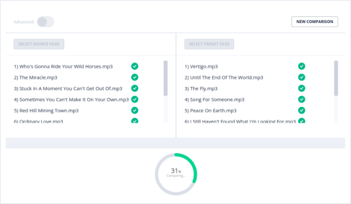Image resolution: width=351 pixels, height=204 pixels.
Task: Click the 31% circular progress indicator
Action: coord(176,174)
